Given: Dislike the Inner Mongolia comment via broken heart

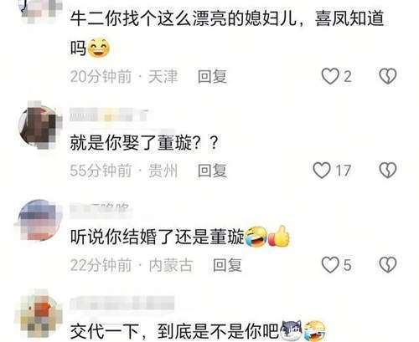Looking at the screenshot, I should click(x=387, y=264).
